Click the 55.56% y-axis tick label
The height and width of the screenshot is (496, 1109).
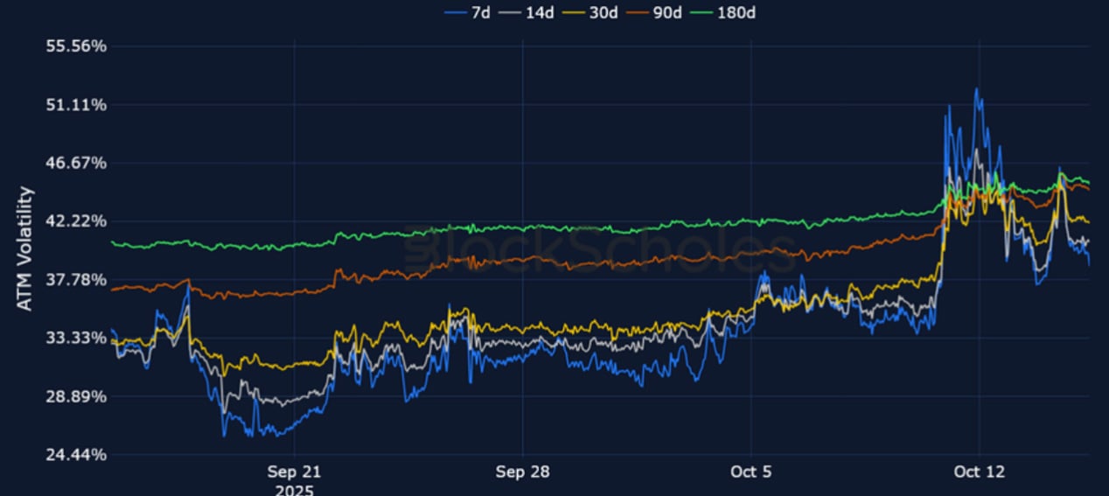(76, 45)
